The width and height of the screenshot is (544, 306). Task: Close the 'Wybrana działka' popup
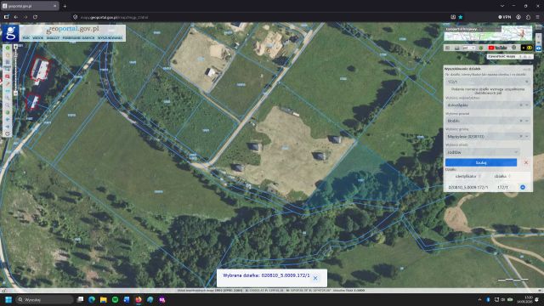coord(315,278)
